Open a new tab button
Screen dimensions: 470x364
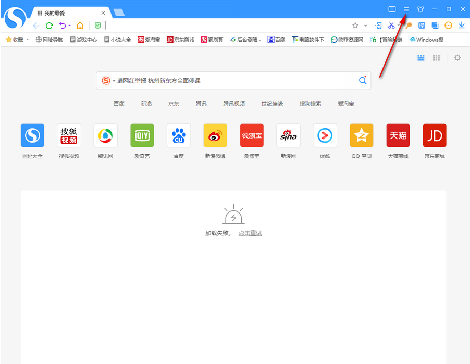tap(119, 12)
